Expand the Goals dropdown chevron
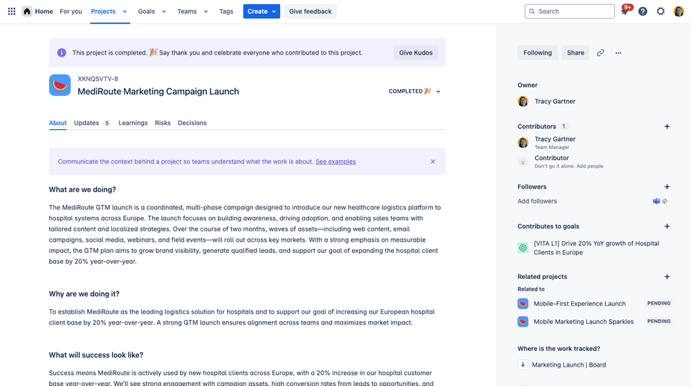Viewport: 691px width, 386px height. click(x=164, y=12)
